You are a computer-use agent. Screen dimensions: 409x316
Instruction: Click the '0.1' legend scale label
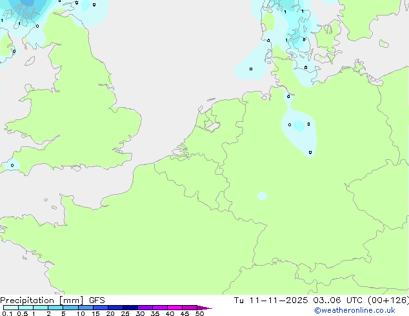coord(7,313)
